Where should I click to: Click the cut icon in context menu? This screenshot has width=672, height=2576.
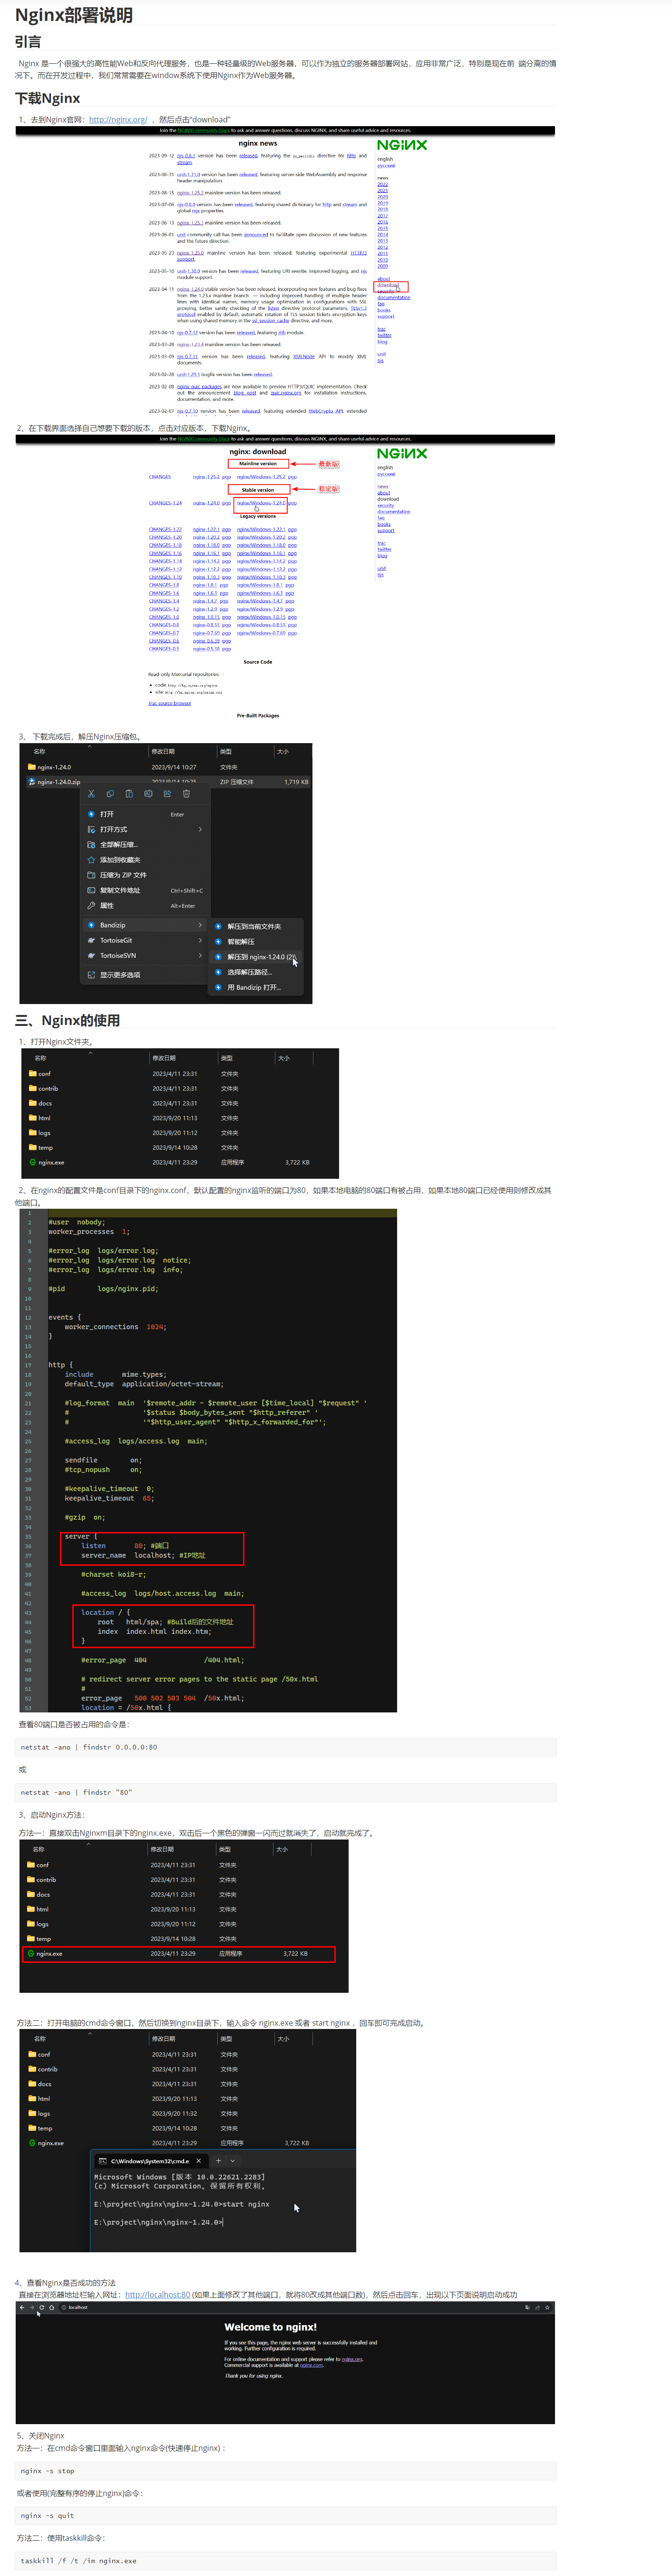[91, 794]
